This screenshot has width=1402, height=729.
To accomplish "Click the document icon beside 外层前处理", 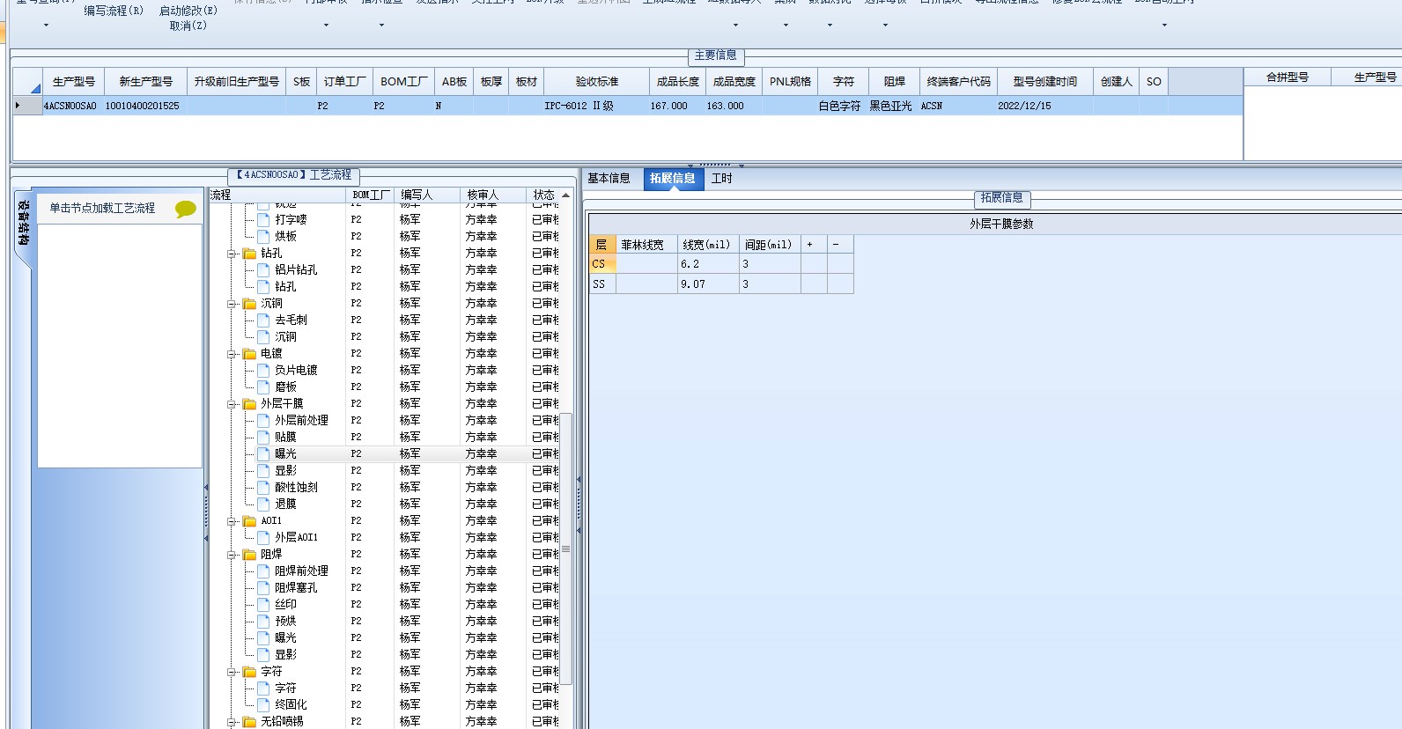I will click(263, 420).
